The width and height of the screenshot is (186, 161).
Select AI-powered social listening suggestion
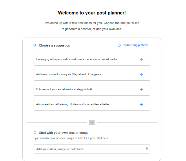click(x=73, y=104)
